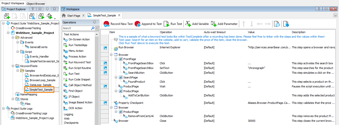
Task: Select the WebStore_Sample_Project node
Action: [35, 33]
